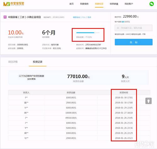Switch to the 项目详情 tab

click(13, 62)
